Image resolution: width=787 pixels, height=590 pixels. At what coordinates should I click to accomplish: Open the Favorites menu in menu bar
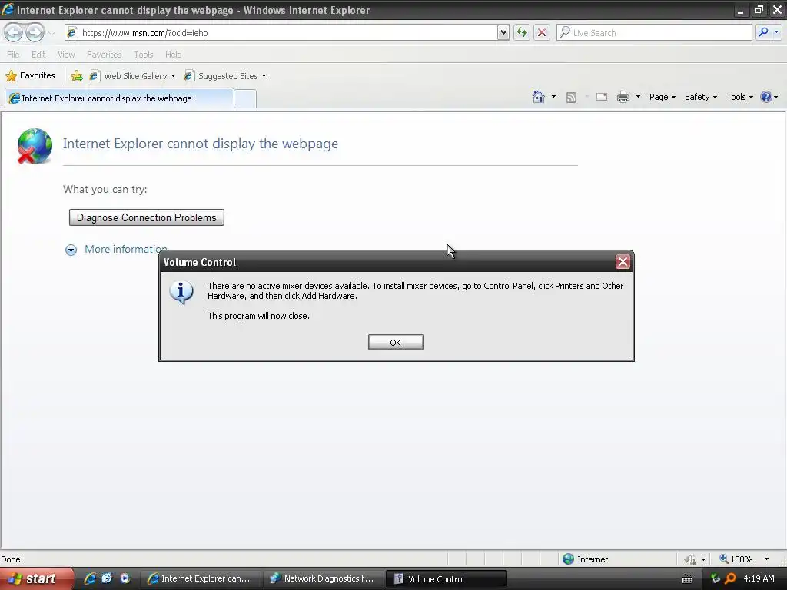point(104,55)
